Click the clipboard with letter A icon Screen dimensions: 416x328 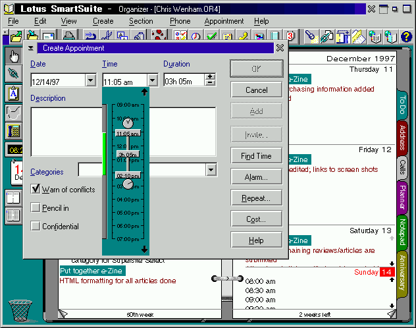13,93
